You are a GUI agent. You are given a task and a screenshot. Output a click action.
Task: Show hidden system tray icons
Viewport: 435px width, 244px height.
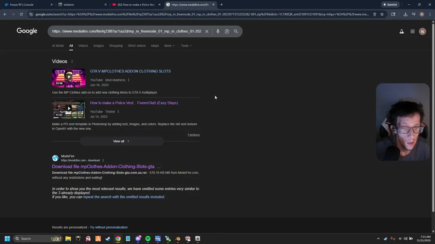pos(378,239)
